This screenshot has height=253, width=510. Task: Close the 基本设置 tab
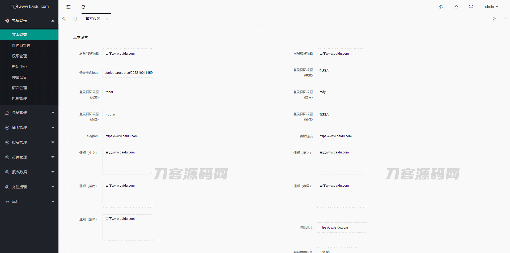click(x=107, y=19)
